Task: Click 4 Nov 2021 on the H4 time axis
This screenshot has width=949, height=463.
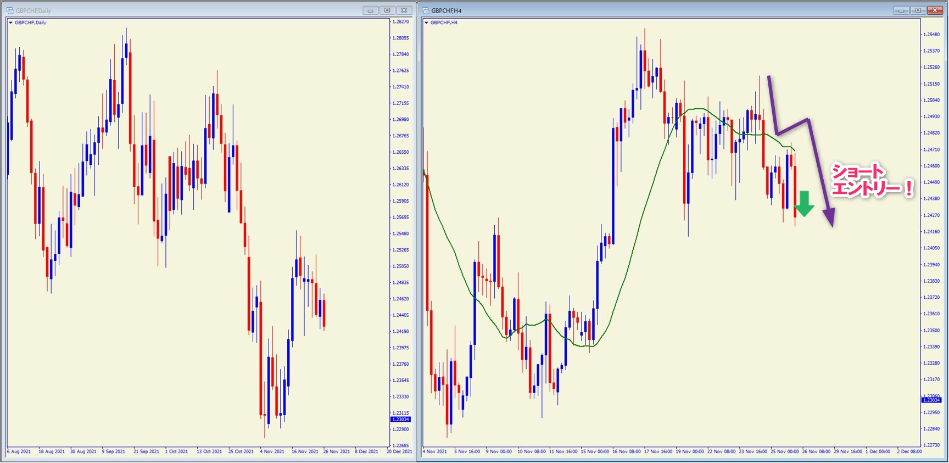Action: pos(434,451)
